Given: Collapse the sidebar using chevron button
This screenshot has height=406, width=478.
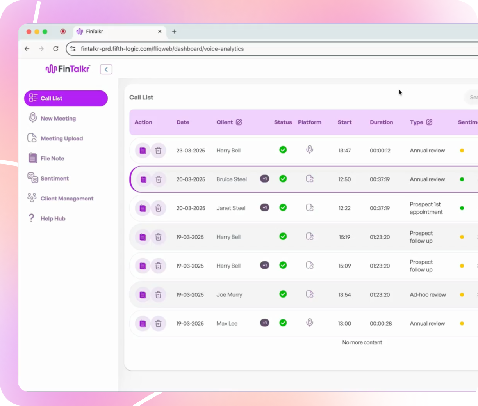Looking at the screenshot, I should (106, 69).
